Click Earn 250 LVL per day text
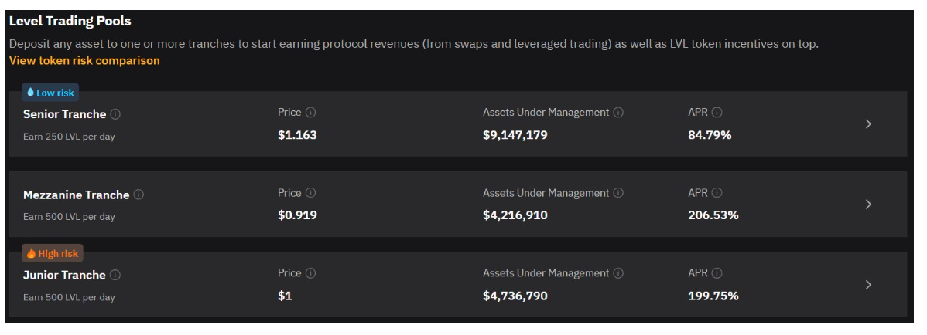The height and width of the screenshot is (335, 927). point(69,137)
